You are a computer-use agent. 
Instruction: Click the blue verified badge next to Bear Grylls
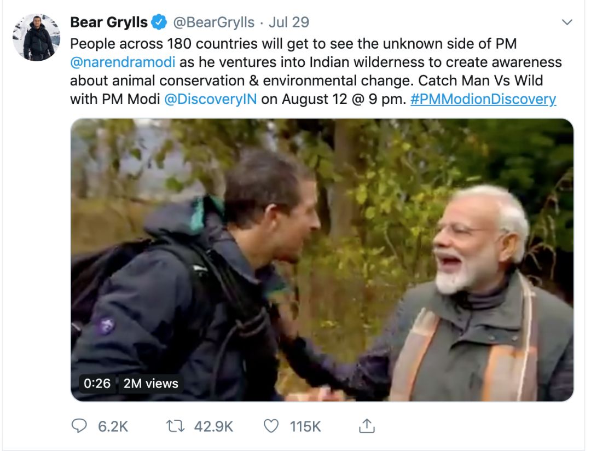(x=159, y=22)
